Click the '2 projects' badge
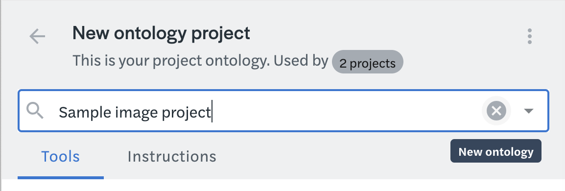 367,62
